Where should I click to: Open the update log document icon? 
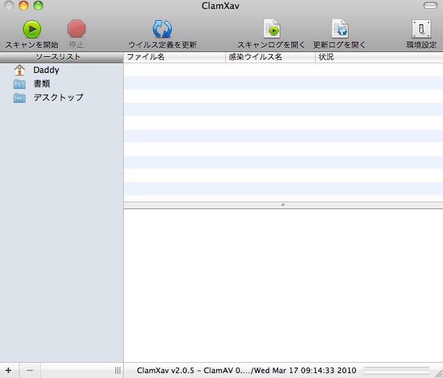pos(339,28)
